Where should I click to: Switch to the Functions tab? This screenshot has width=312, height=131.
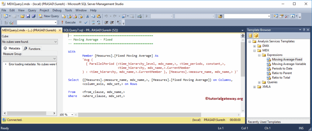click(32, 49)
